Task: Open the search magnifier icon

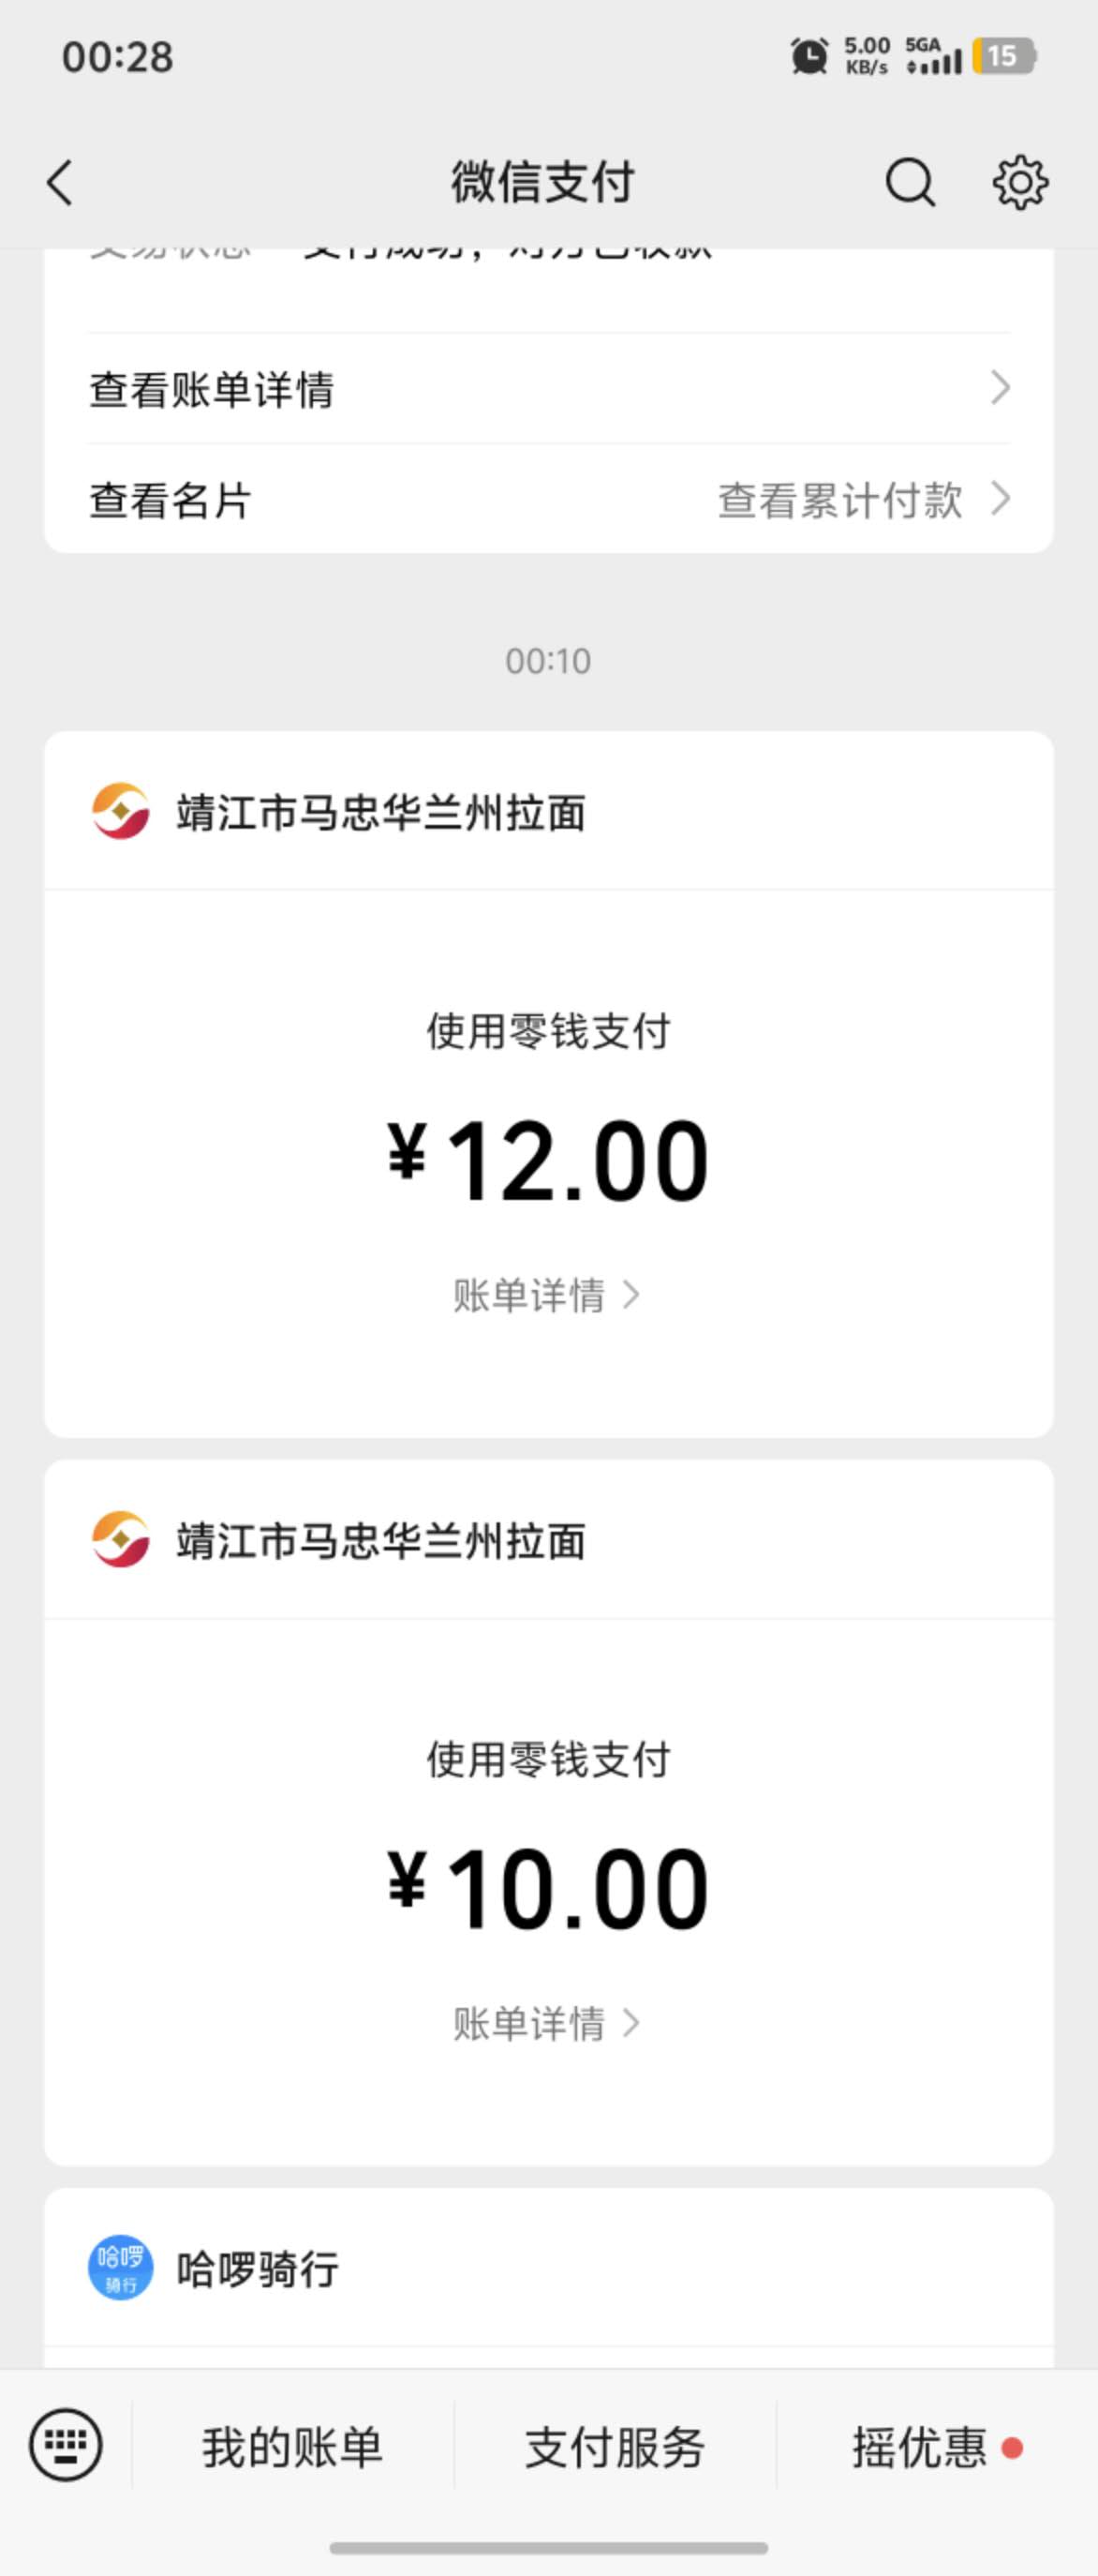Action: [x=911, y=182]
